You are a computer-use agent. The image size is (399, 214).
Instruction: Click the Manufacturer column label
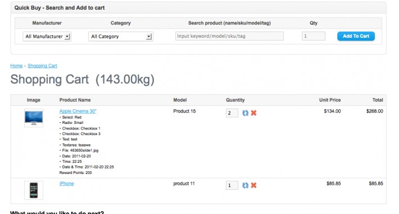(47, 23)
